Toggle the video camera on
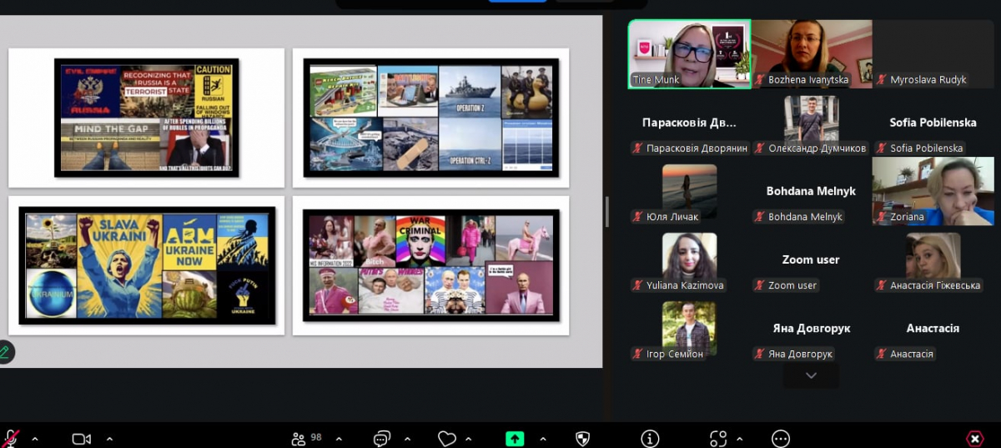The height and width of the screenshot is (448, 1001). pos(81,439)
